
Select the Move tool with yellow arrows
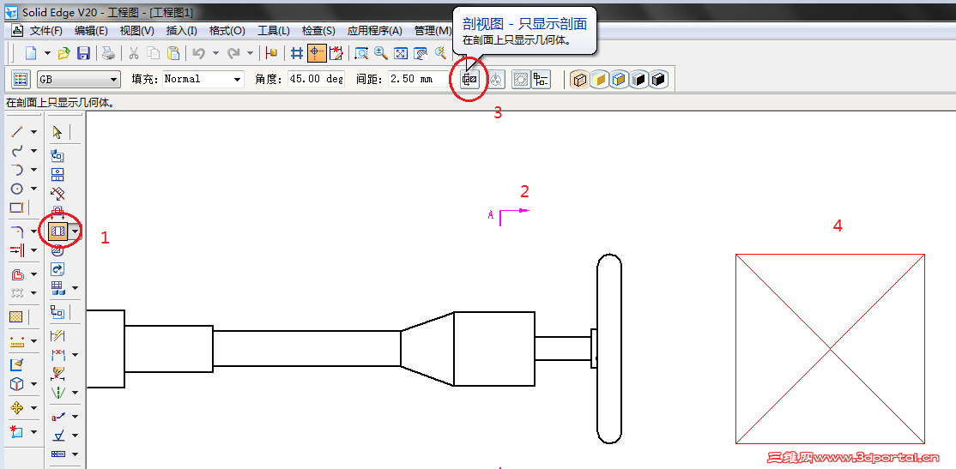[17, 407]
